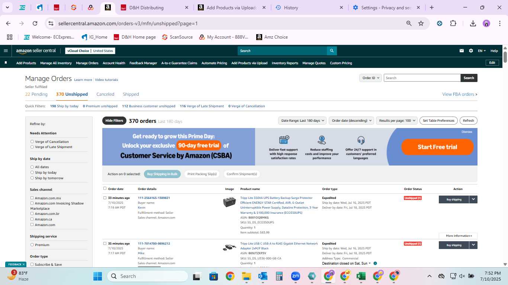Open the Seller Central hamburger menu
This screenshot has height=285, width=508.
pos(6,51)
